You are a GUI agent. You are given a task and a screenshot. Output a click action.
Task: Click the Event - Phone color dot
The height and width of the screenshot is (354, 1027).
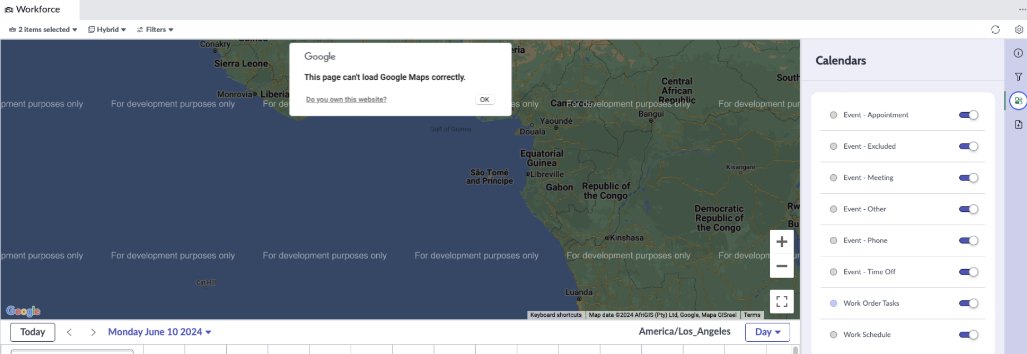click(833, 240)
